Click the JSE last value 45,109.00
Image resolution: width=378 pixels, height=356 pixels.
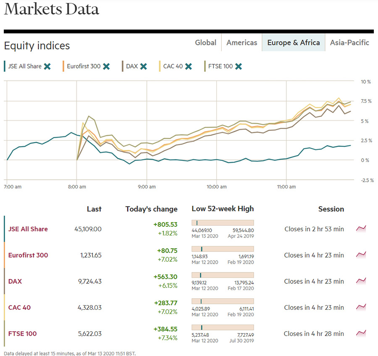click(x=88, y=229)
